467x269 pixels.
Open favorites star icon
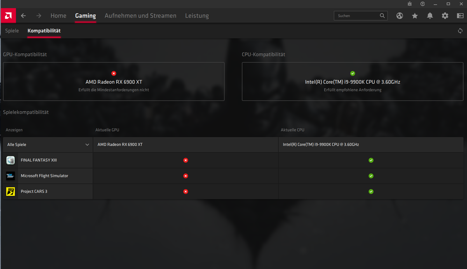click(415, 16)
